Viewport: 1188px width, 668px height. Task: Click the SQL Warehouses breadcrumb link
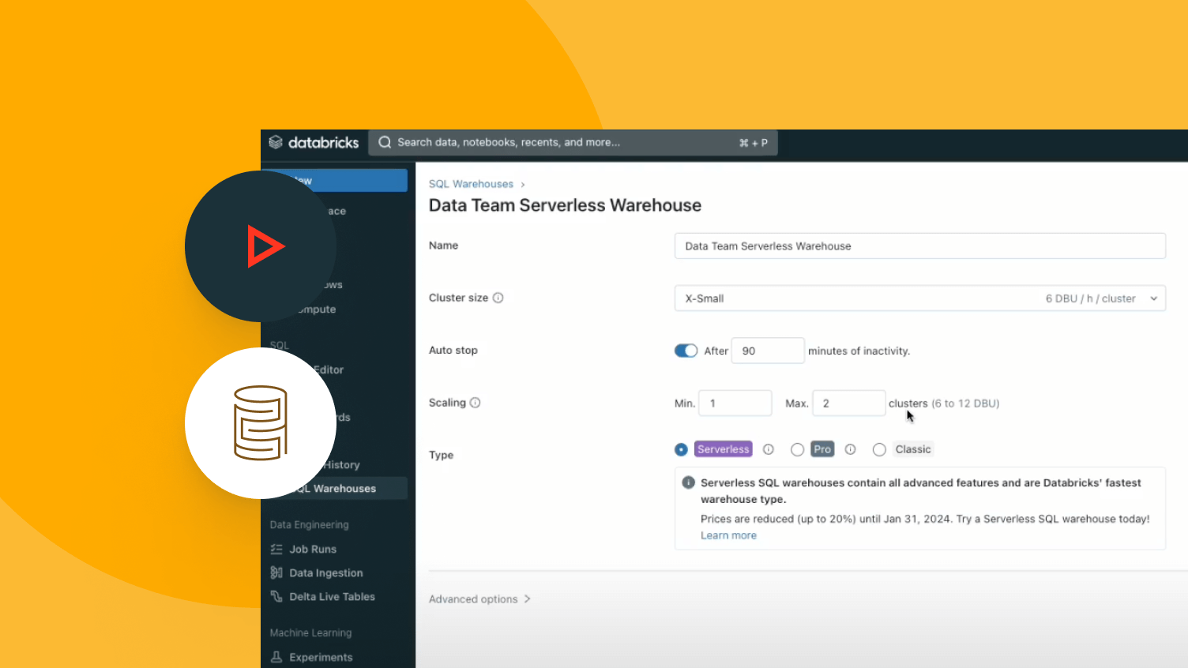click(x=471, y=184)
